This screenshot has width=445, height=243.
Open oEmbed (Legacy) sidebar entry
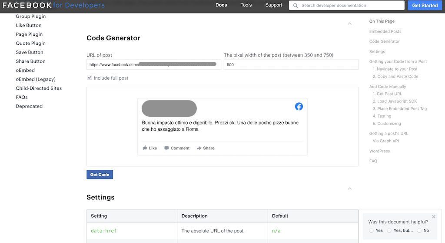click(36, 79)
